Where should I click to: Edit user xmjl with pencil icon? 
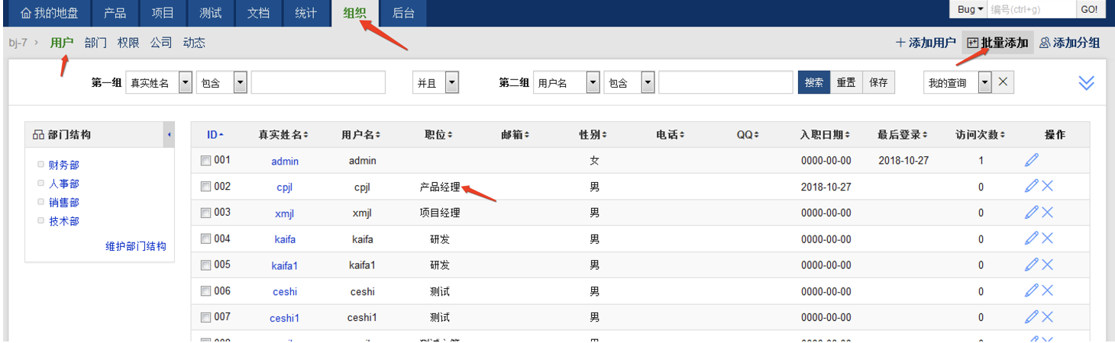click(x=1032, y=212)
